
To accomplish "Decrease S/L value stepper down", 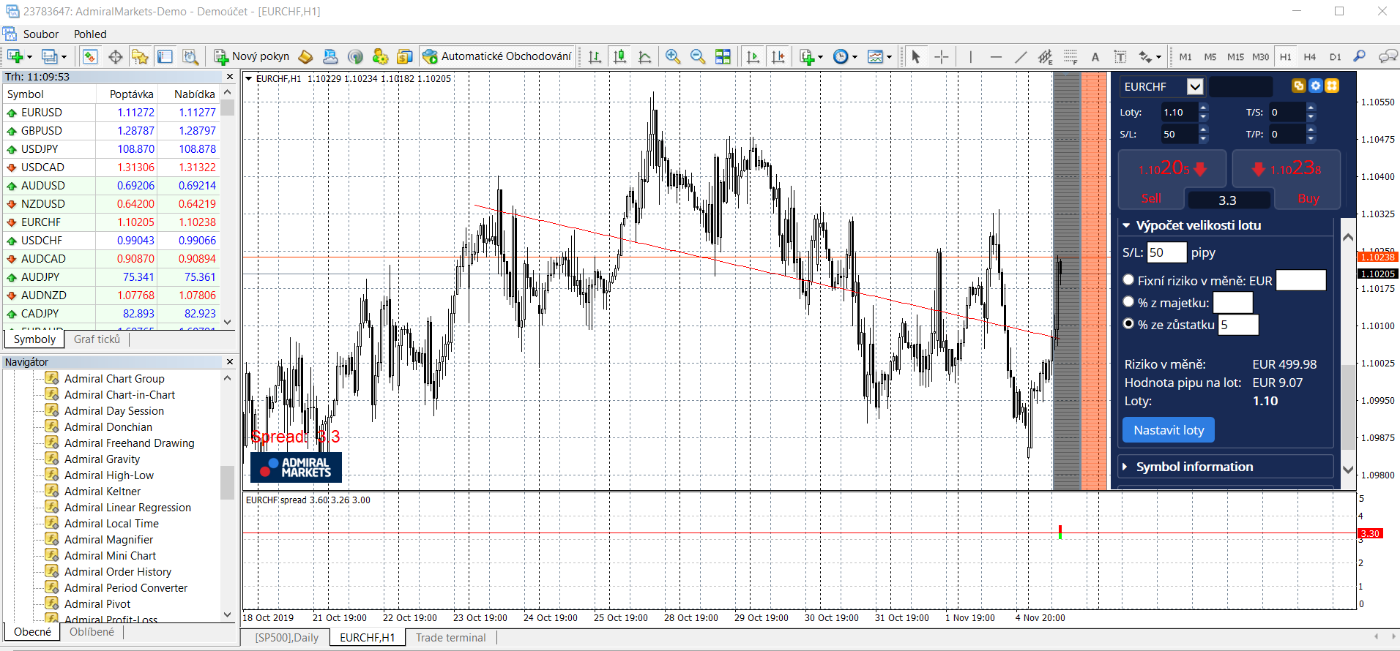I will coord(1203,139).
